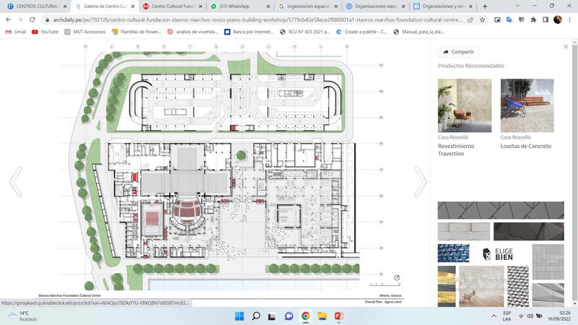The width and height of the screenshot is (578, 325).
Task: Open the weather widget showing 14°C
Action: (x=23, y=316)
